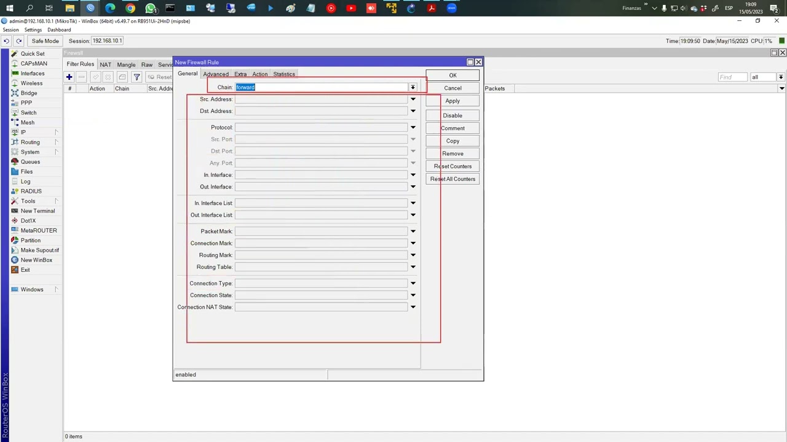Add new firewall rule with plus icon
Viewport: 787px width, 442px height.
click(69, 77)
